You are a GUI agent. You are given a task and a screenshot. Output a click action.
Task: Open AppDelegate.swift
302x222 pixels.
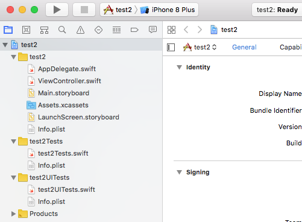coord(81,69)
